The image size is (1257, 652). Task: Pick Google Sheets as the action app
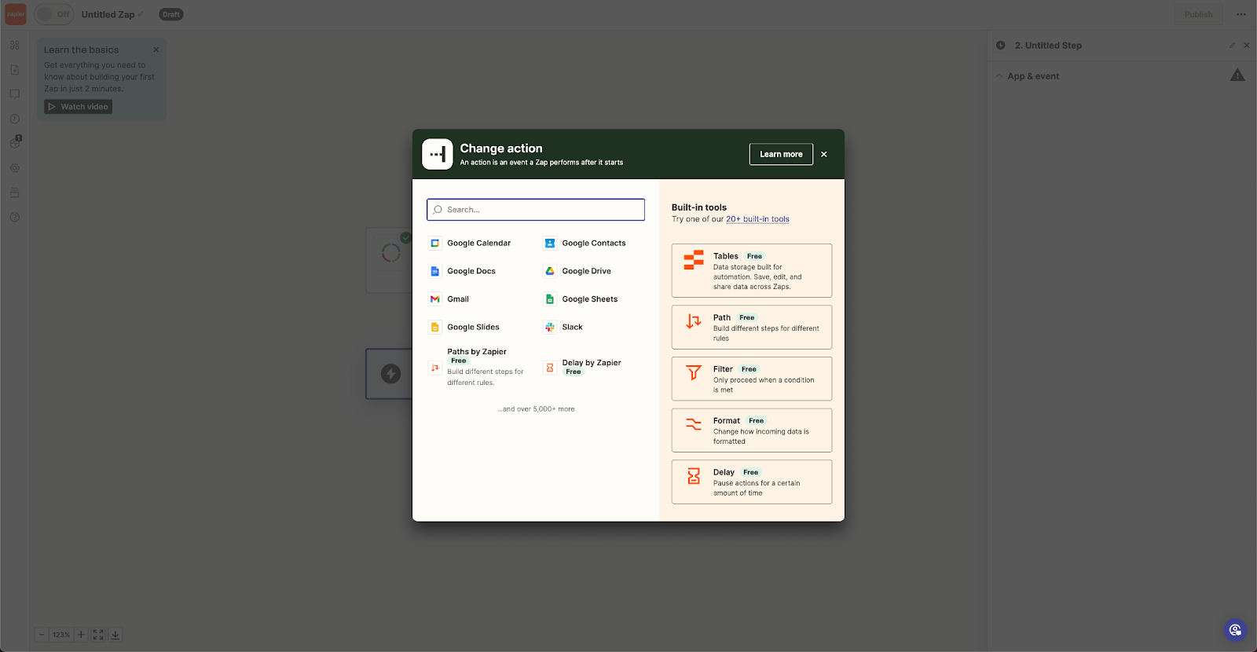581,299
